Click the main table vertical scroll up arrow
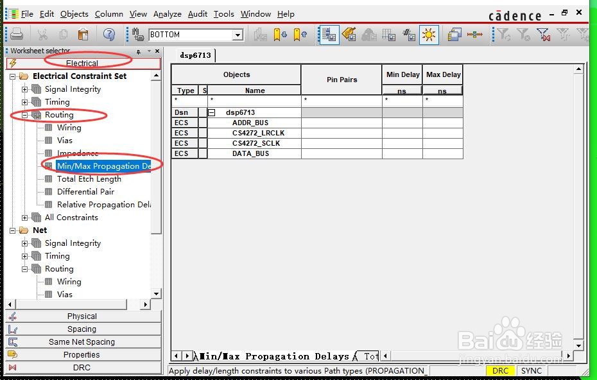 [x=578, y=69]
